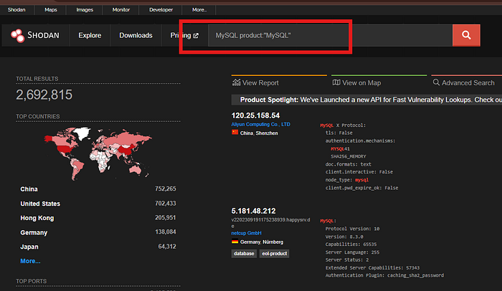Click the 'Capabilities: 65535' line
Screen dimensions: 502x291
pyautogui.click(x=352, y=244)
